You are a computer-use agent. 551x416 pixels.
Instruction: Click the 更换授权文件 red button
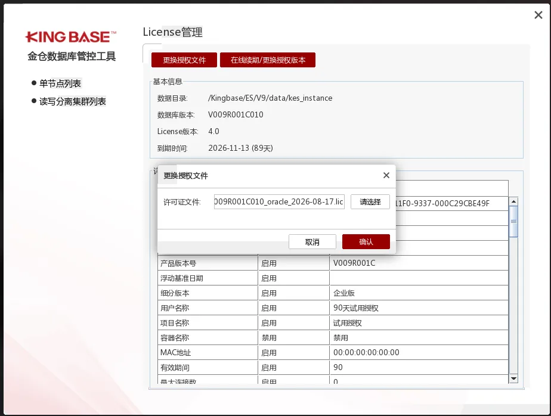click(x=184, y=60)
